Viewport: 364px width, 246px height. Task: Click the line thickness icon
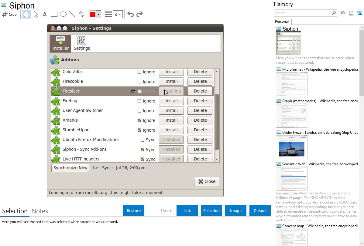click(108, 14)
